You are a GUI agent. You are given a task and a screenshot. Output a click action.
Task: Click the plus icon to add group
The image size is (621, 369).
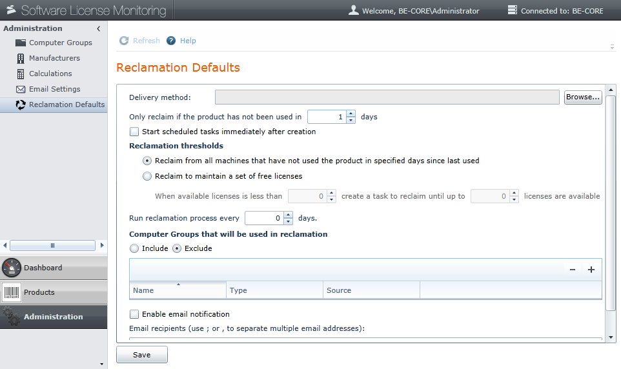tap(591, 270)
